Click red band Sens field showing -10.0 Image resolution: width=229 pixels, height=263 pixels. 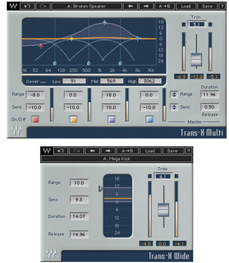click(35, 107)
